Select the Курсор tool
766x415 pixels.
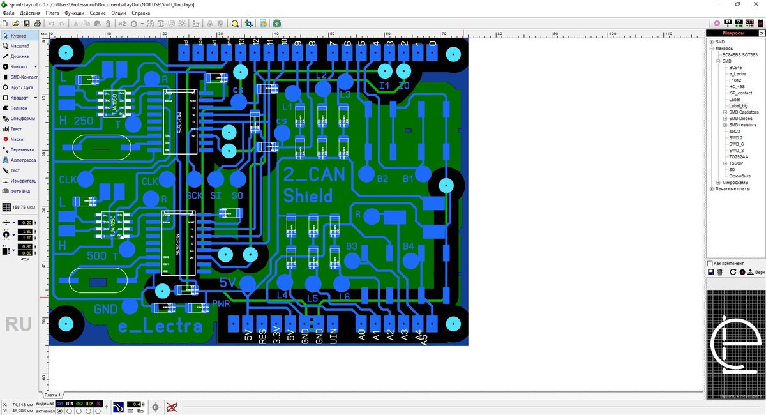pos(19,36)
